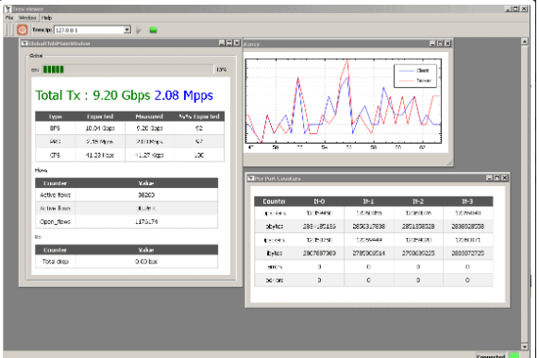The image size is (539, 358).
Task: Click the 38203 active flows value
Action: [146, 195]
